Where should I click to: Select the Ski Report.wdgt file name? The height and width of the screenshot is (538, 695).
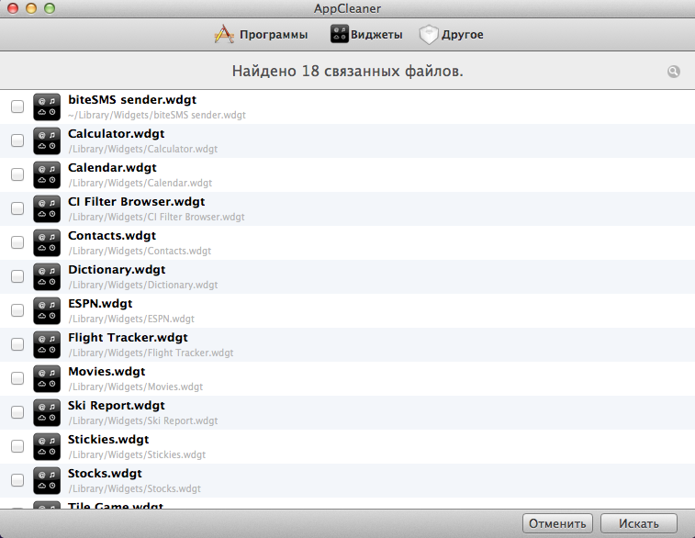tap(116, 406)
